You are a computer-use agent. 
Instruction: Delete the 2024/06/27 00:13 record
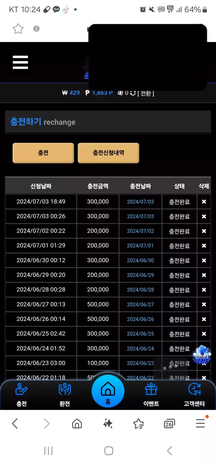coord(204,304)
